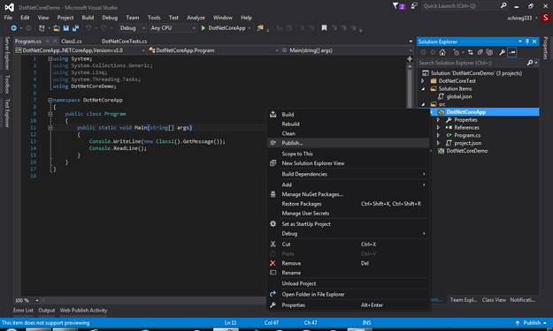
Task: Click the New Project toolbar icon
Action: [x=42, y=27]
